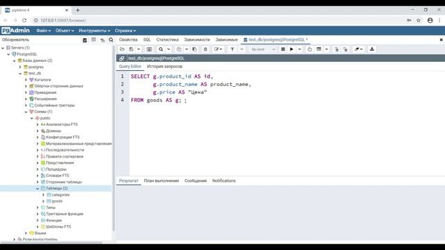Image resolution: width=445 pixels, height=250 pixels.
Task: Expand the goods table node
Action: pyautogui.click(x=43, y=201)
